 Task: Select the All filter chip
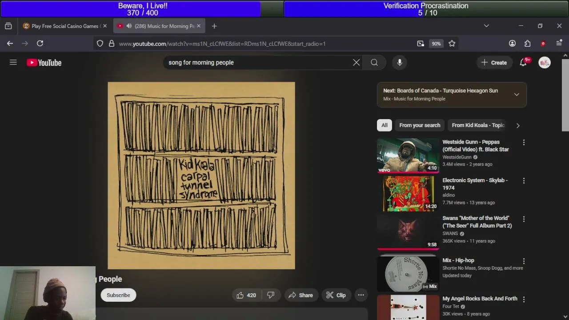385,125
